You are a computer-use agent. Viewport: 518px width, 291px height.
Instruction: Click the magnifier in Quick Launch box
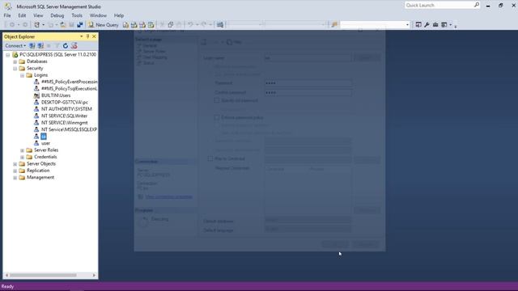(x=477, y=5)
